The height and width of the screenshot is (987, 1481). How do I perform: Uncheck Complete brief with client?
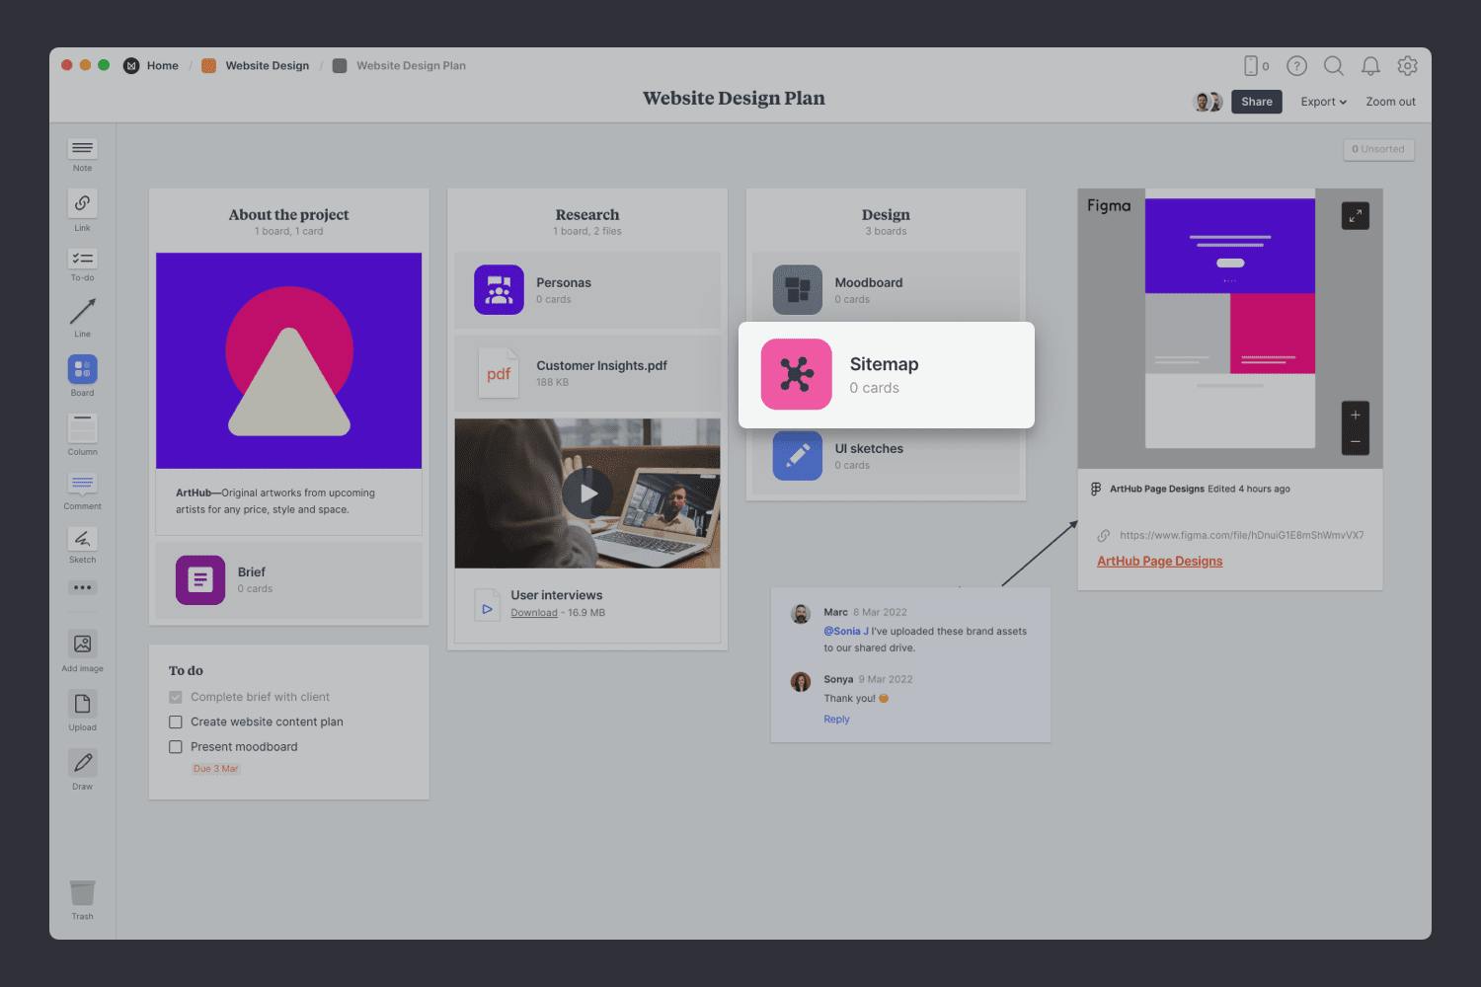176,697
